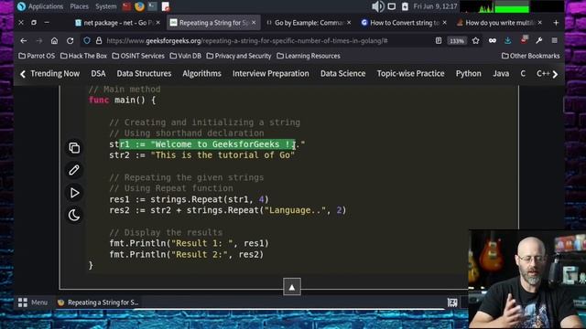Click the geeksforgeeks URL address bar
Image resolution: width=586 pixels, height=329 pixels.
coord(246,40)
